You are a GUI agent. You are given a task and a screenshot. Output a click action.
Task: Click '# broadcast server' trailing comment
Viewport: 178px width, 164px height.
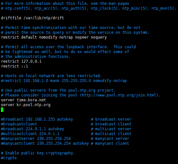coord(111,119)
